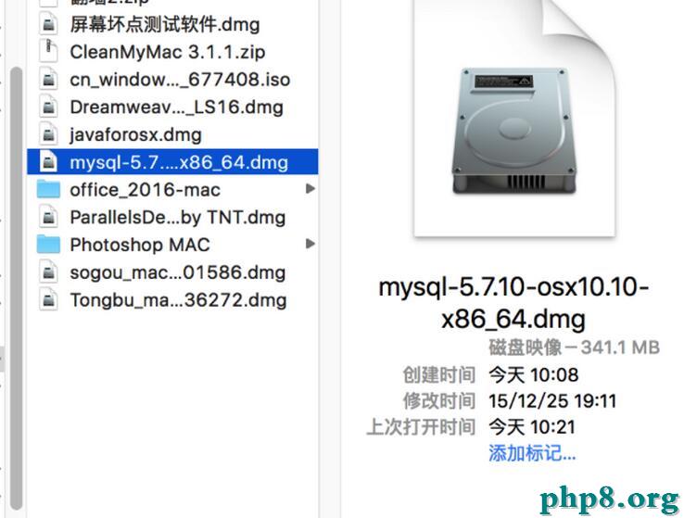This screenshot has height=518, width=684.
Task: Click the file list vertical scrollbar
Action: [x=16, y=288]
